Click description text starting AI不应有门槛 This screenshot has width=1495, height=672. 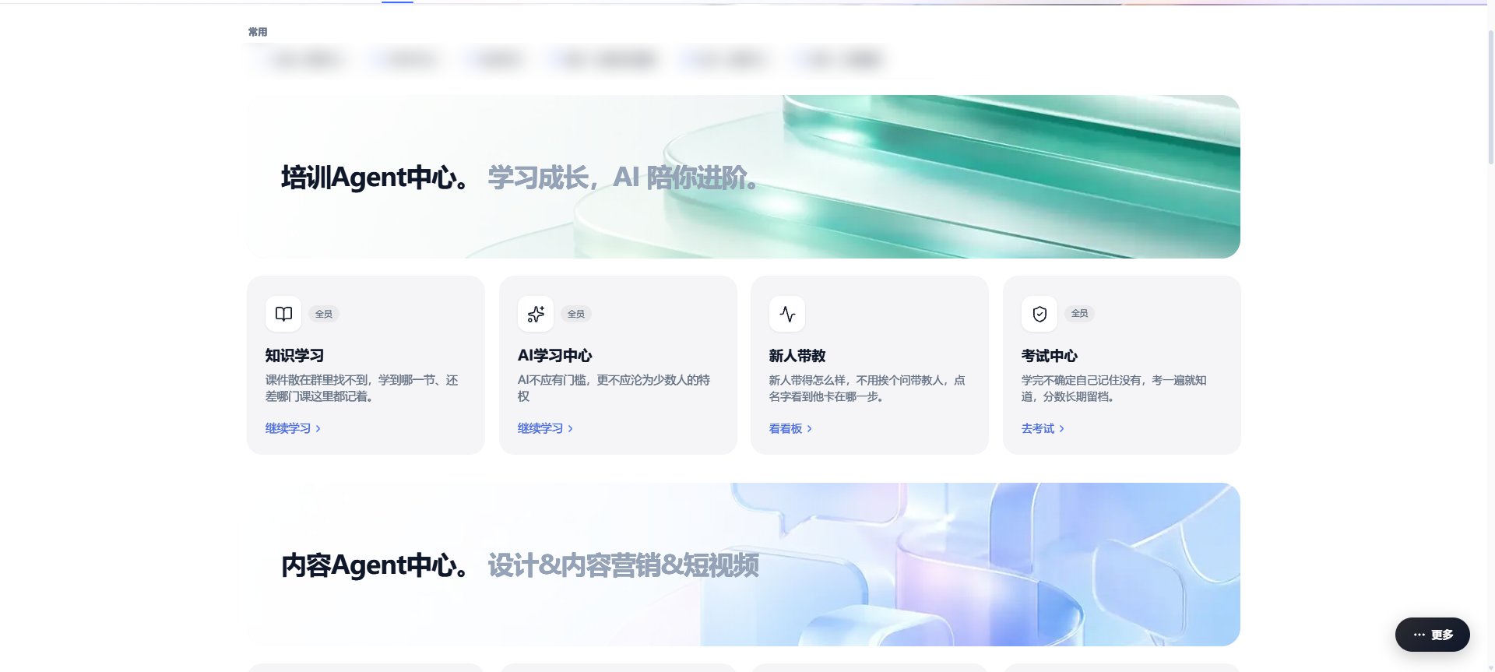pos(614,388)
